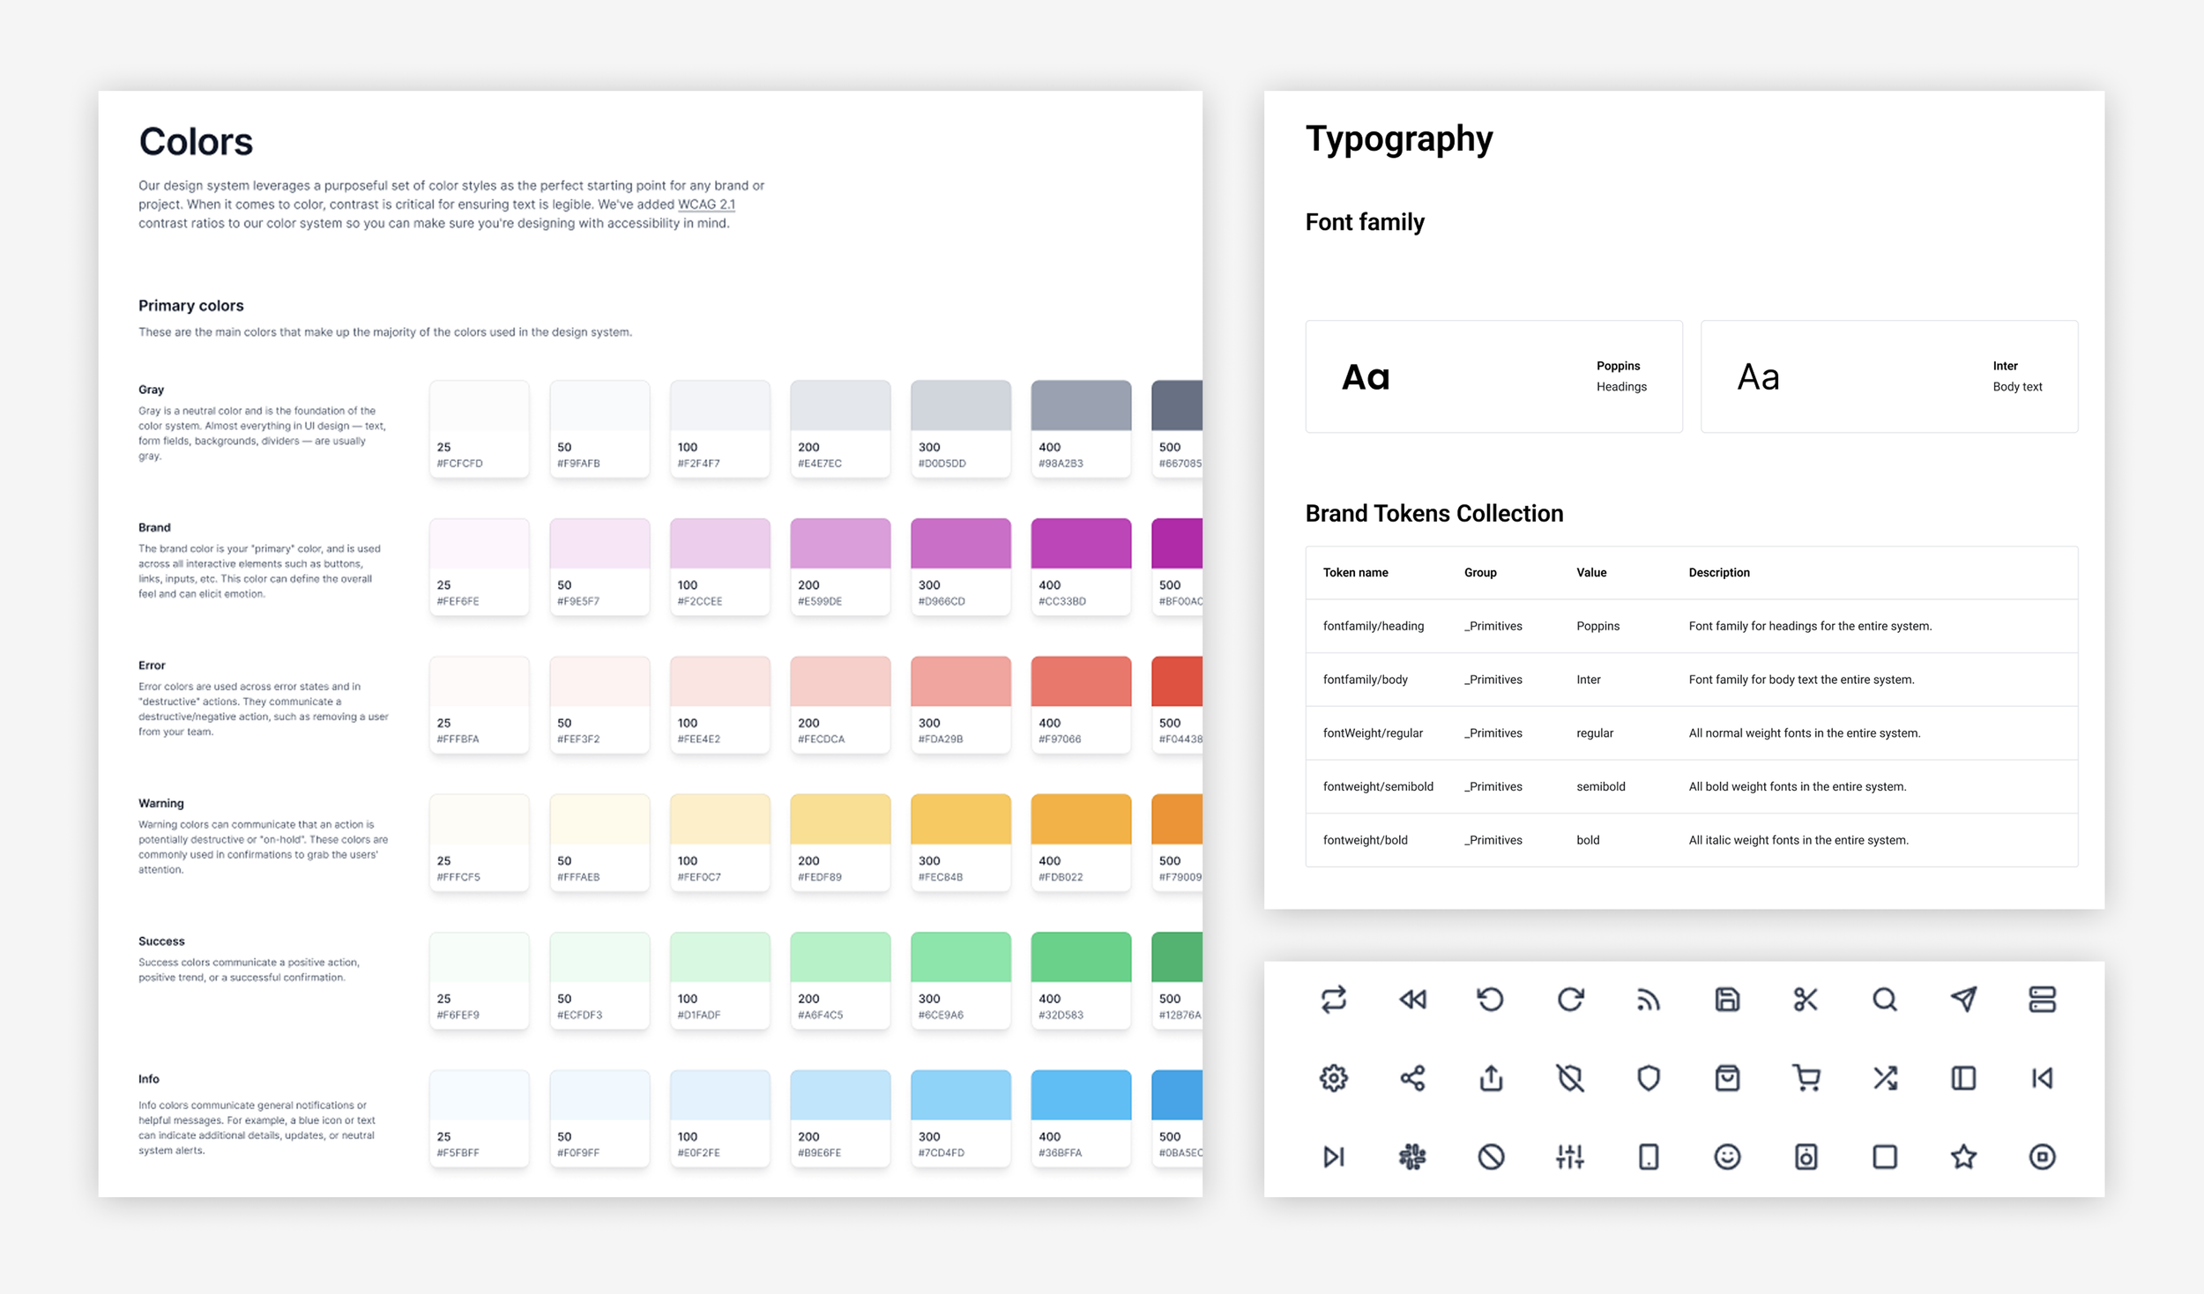Viewport: 2204px width, 1294px height.
Task: Click the magnifying glass search icon
Action: point(1884,999)
